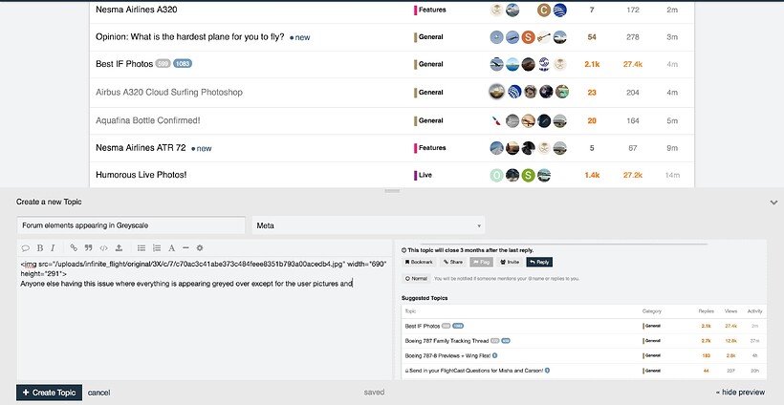Edit the topic title field
Viewport: 784px width, 405px height.
(131, 226)
